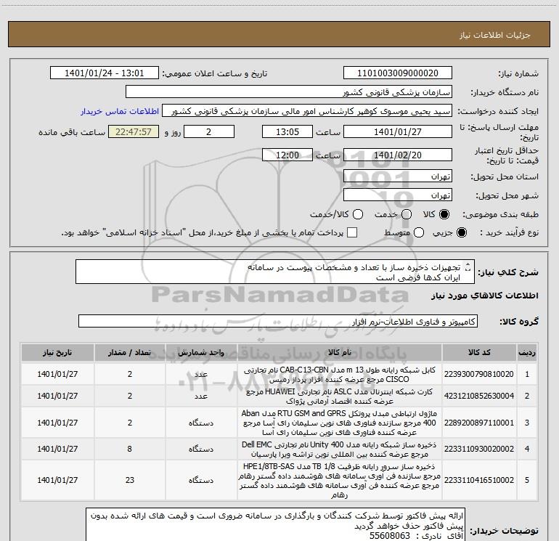559x541 pixels.
Task: Click the CISCO CAB-C13-CBN cable item name
Action: pos(340,375)
